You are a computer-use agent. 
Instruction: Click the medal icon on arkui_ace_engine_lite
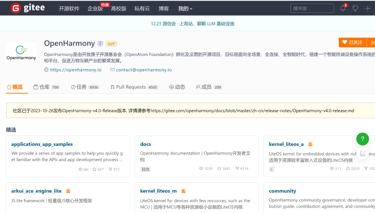pyautogui.click(x=68, y=191)
